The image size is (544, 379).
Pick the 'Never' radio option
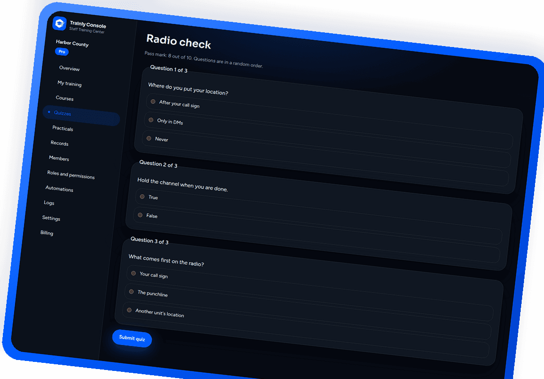point(149,138)
